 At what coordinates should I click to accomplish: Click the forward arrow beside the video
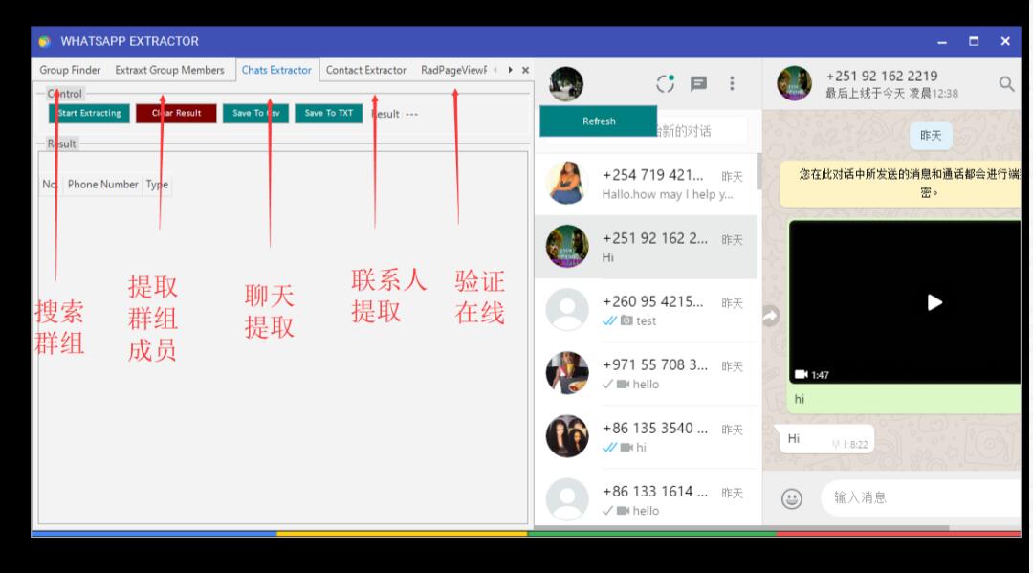click(771, 317)
